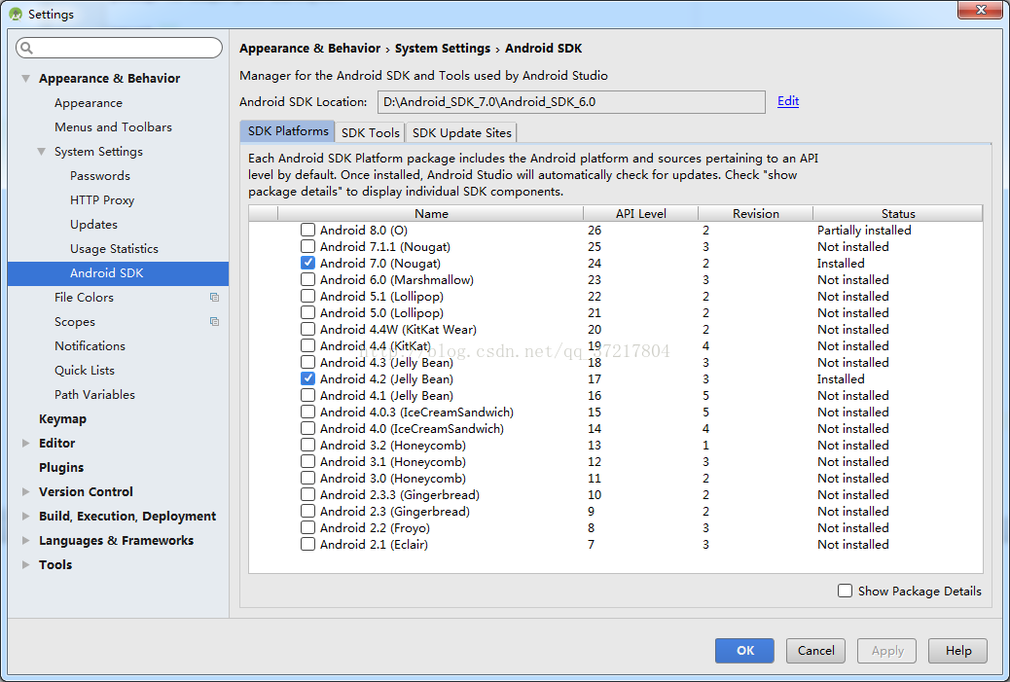Viewport: 1010px width, 682px height.
Task: Sort by the API Level column header
Action: pyautogui.click(x=640, y=213)
